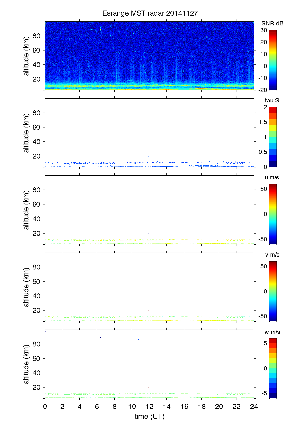Click the 12 tick on the time axis
Screen dimensions: 299x428
coord(149,407)
